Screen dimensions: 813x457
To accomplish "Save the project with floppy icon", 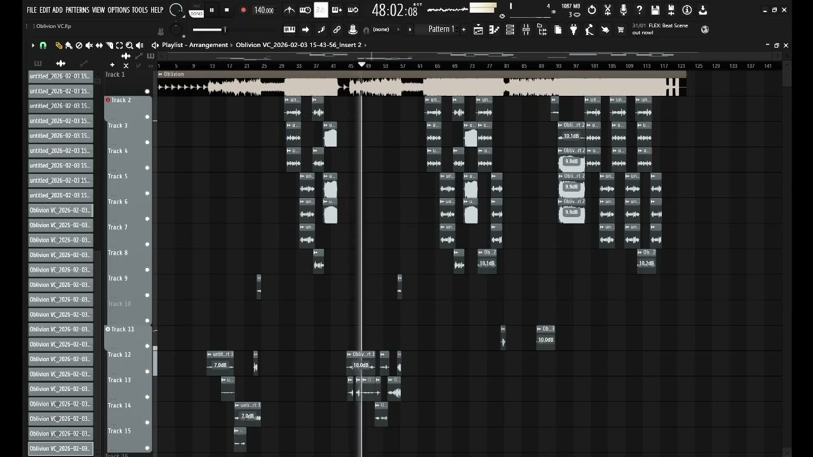I will [x=655, y=10].
